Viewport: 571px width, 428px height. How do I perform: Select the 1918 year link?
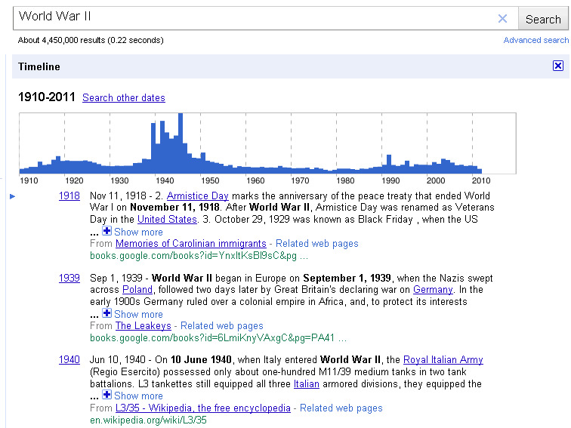(x=69, y=196)
